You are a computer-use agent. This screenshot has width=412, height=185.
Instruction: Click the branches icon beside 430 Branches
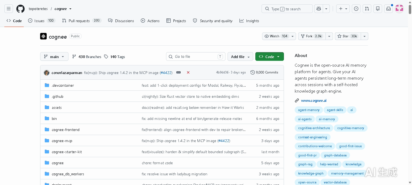coord(74,57)
